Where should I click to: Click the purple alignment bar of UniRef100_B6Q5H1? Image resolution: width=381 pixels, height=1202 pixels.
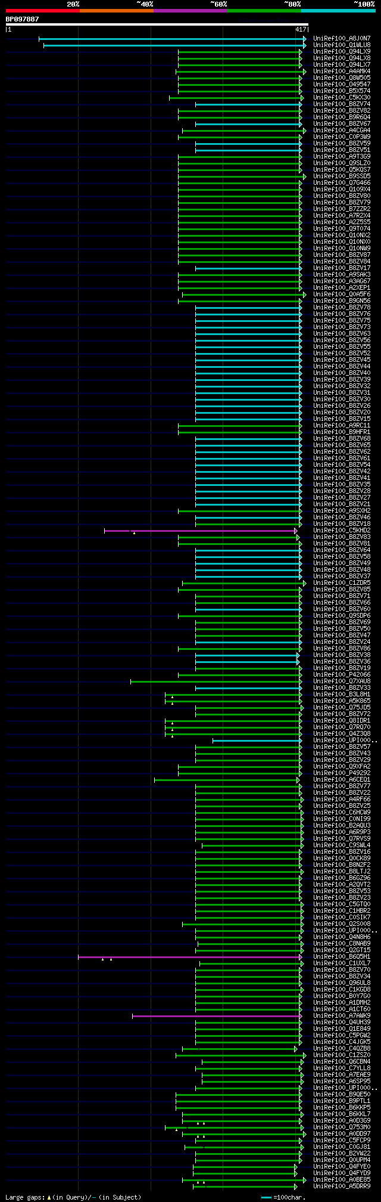[x=189, y=956]
